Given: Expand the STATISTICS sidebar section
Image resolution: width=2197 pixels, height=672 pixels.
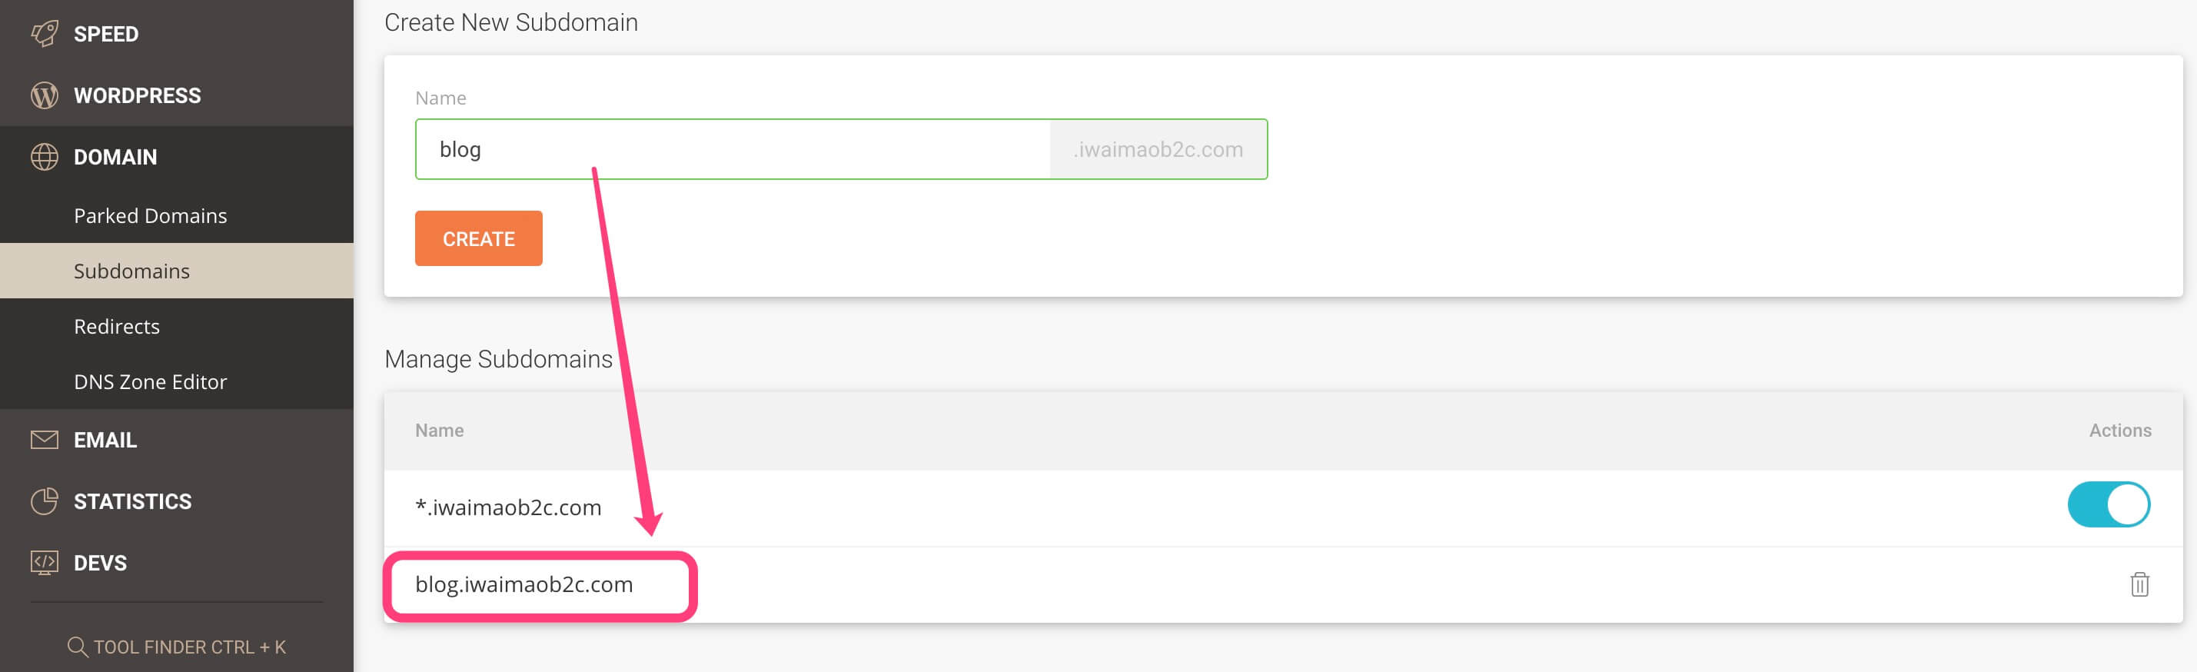Looking at the screenshot, I should [132, 501].
